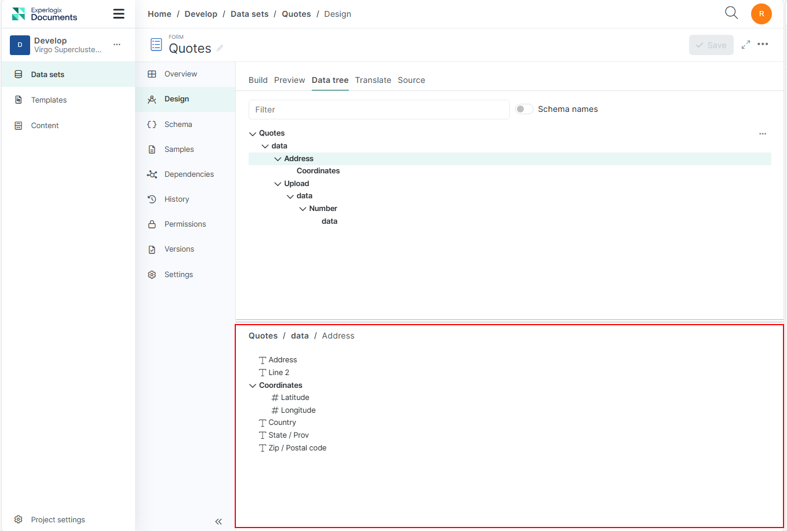The width and height of the screenshot is (787, 531).
Task: Click the Design icon in submenu
Action: (x=152, y=99)
